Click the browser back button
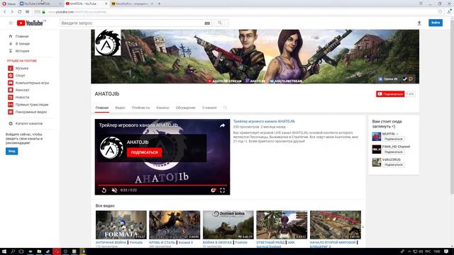 (5, 12)
